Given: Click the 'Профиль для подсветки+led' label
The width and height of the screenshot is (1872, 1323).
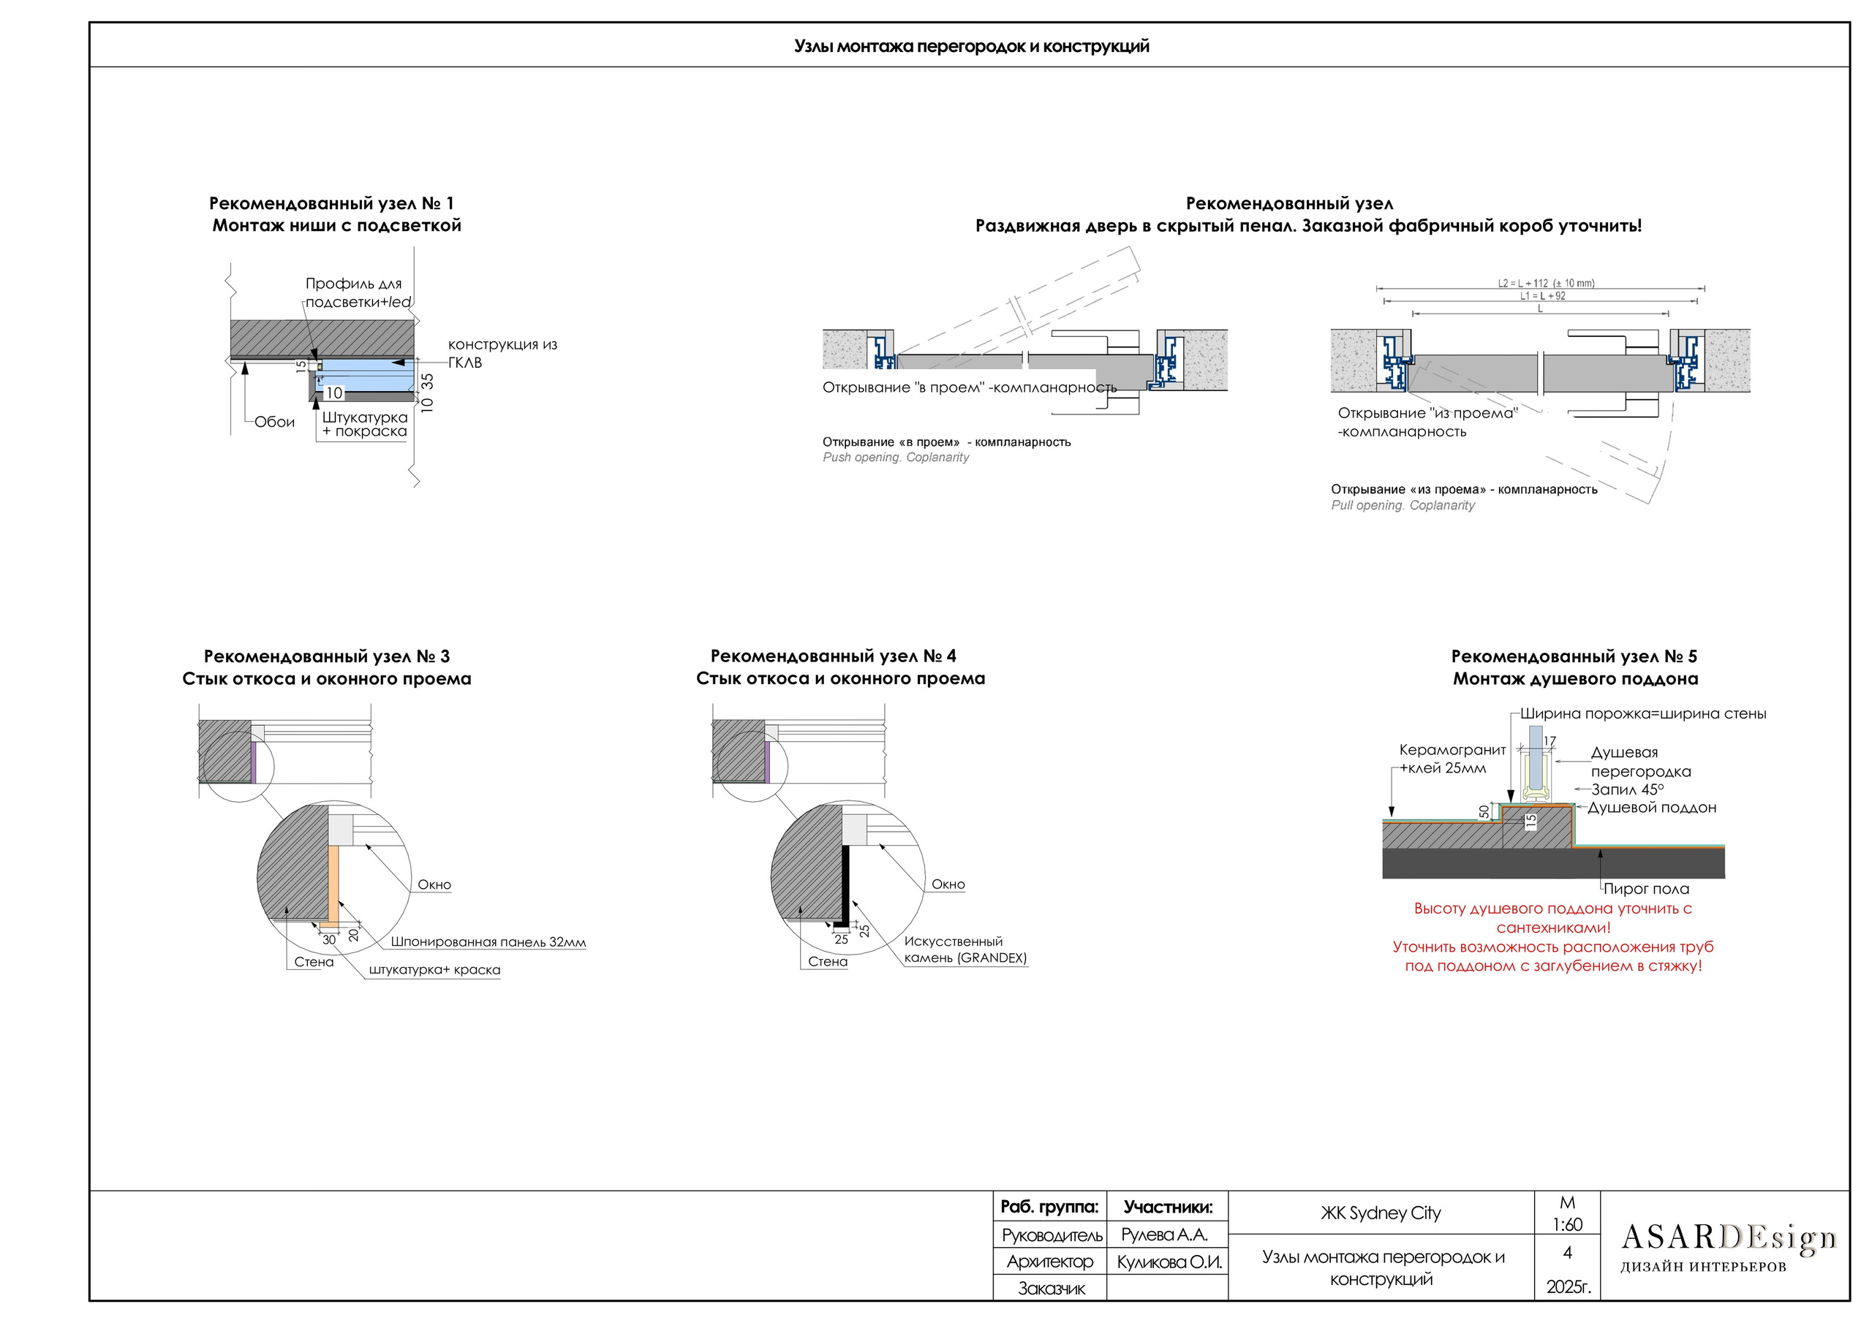Looking at the screenshot, I should [x=357, y=292].
